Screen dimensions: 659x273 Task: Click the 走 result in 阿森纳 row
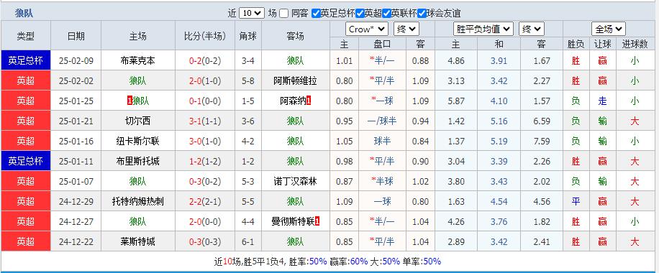click(603, 101)
